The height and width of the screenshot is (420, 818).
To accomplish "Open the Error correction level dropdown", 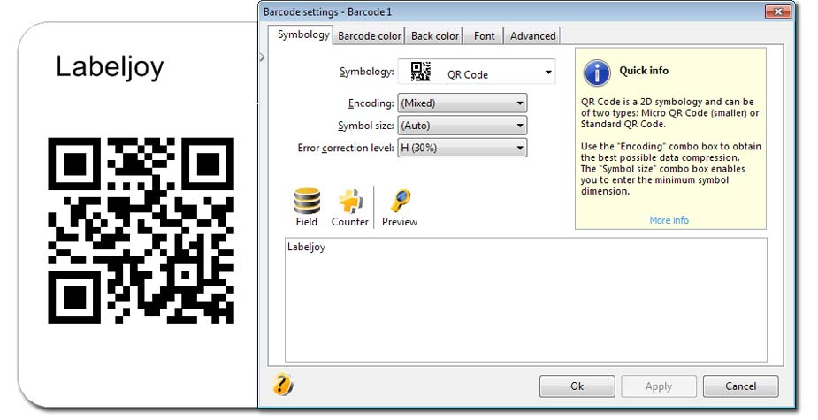I will click(x=463, y=148).
